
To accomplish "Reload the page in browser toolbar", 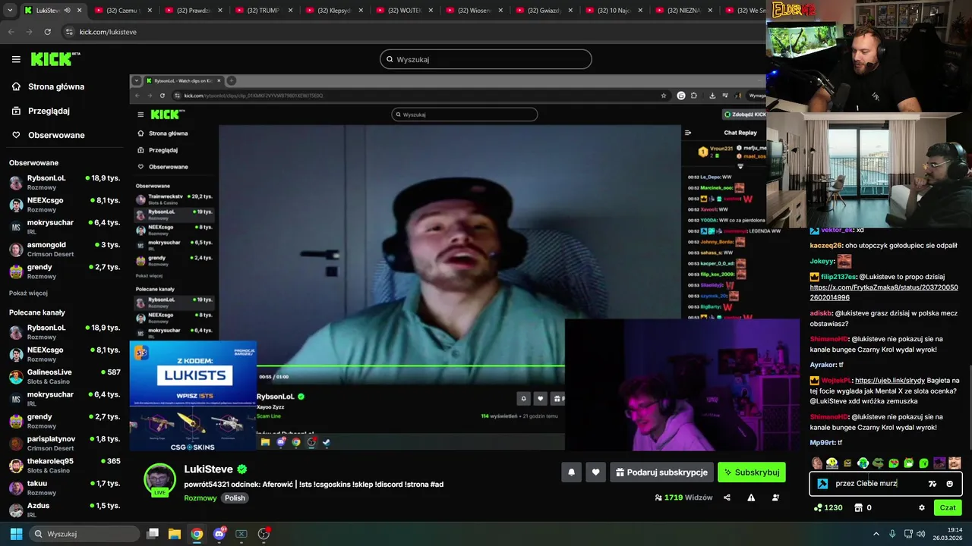I will (47, 32).
